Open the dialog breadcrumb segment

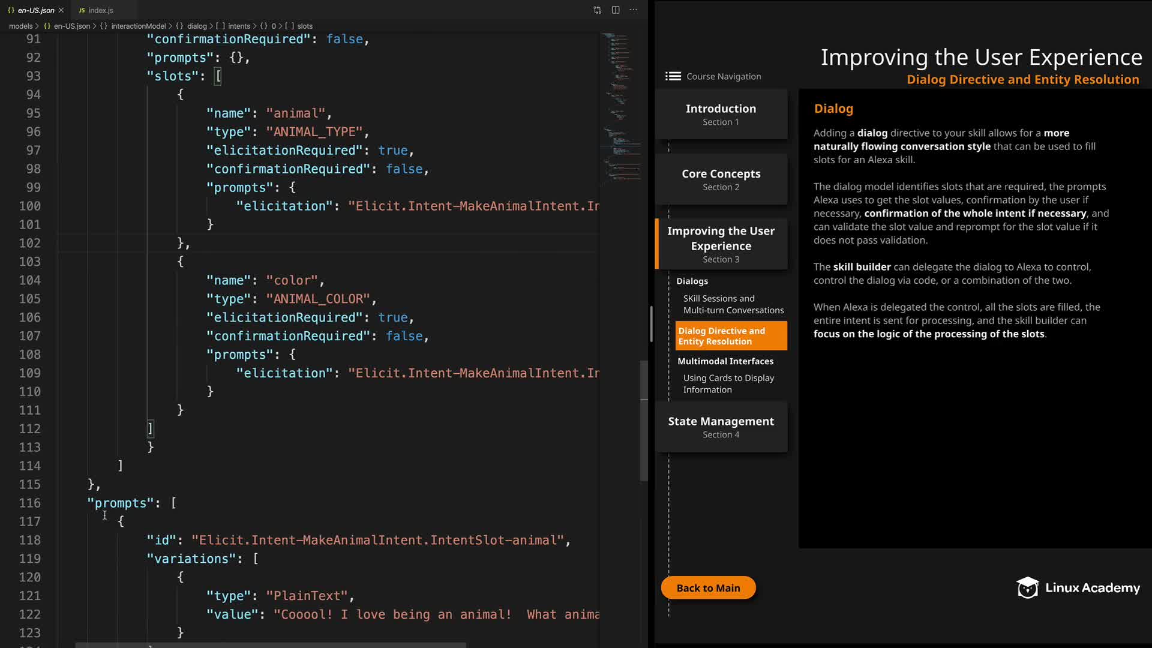[x=196, y=26]
